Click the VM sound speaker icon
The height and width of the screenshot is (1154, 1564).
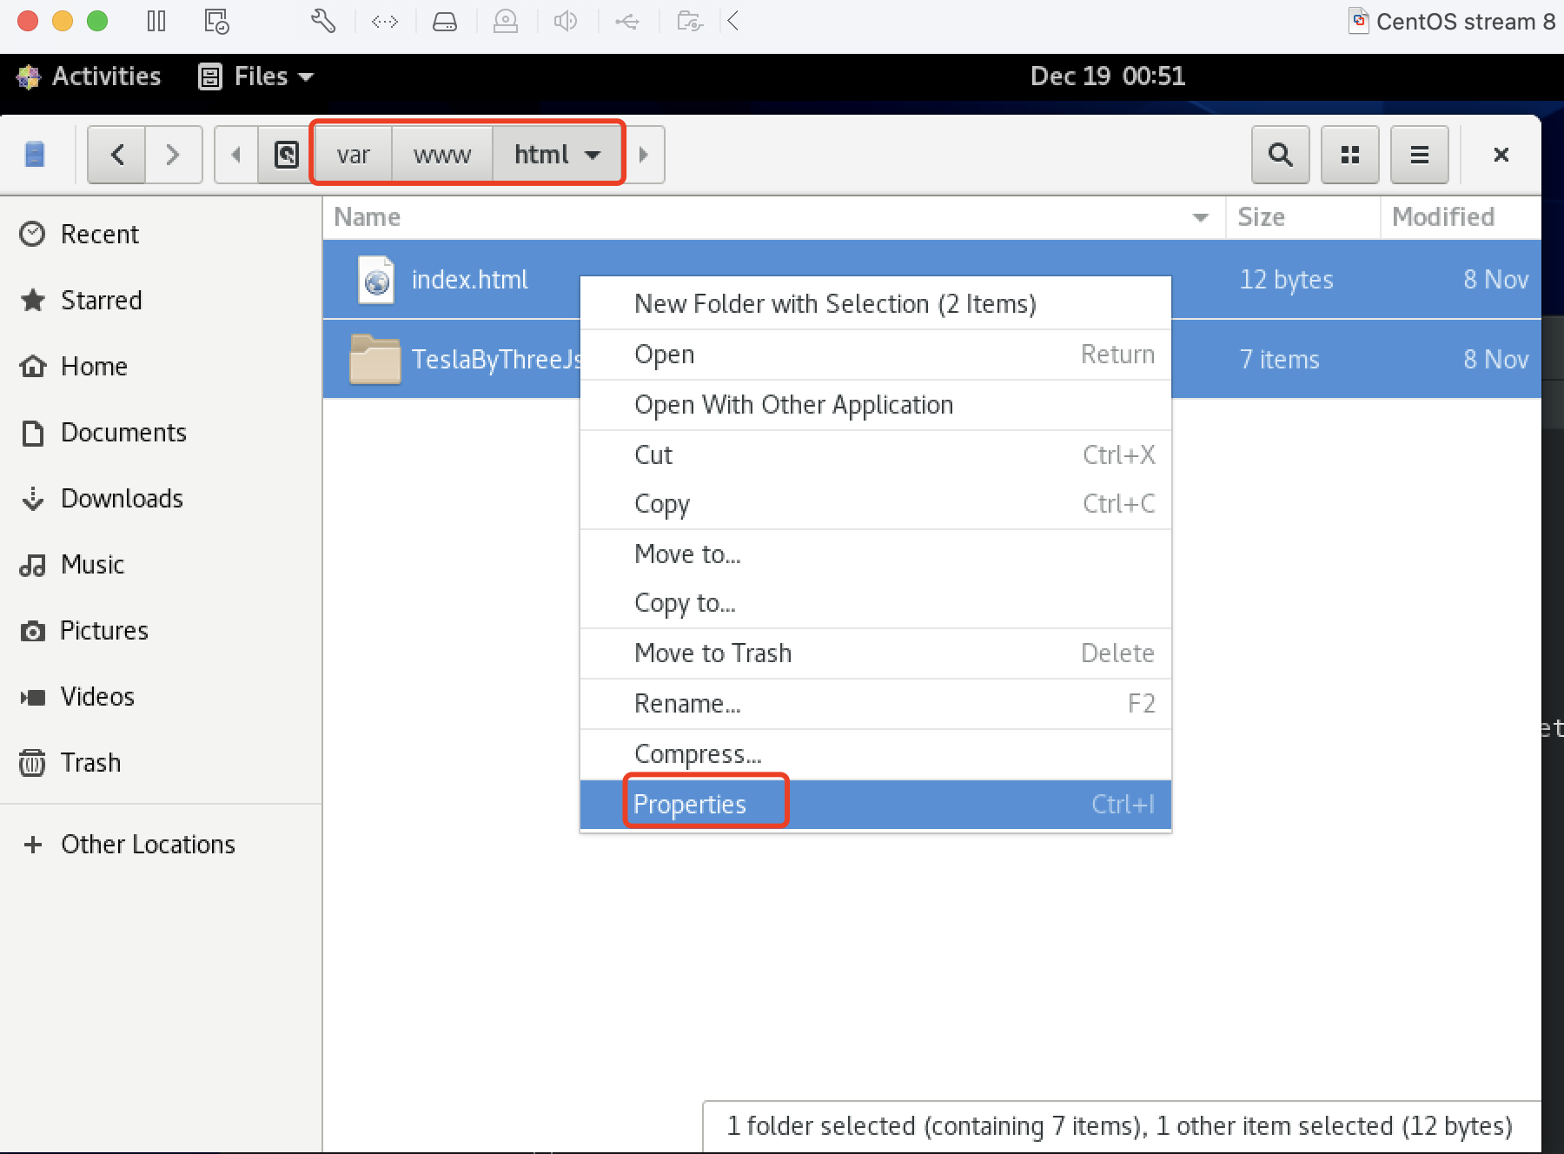(x=566, y=21)
